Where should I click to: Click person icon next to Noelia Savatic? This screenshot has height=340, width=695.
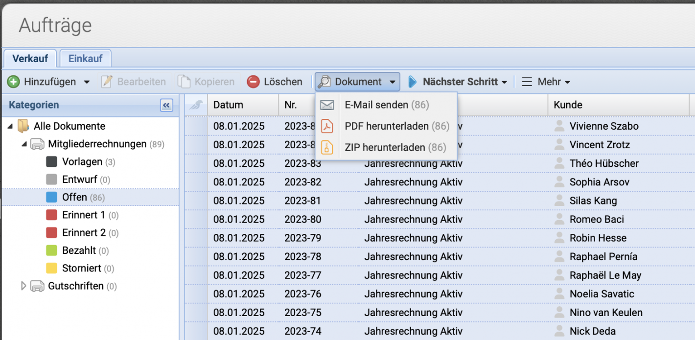[x=559, y=294]
